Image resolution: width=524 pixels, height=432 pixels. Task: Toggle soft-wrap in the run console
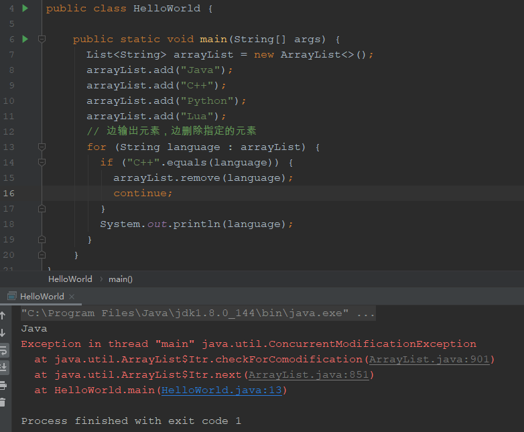pos(3,350)
